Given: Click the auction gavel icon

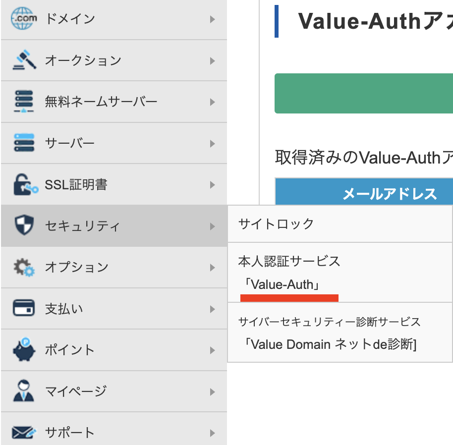Looking at the screenshot, I should [x=24, y=60].
